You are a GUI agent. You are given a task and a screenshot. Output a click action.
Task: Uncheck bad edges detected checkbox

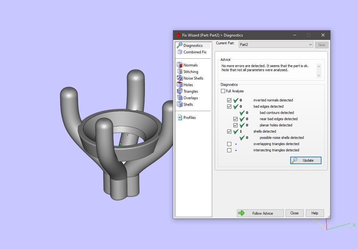pos(229,106)
